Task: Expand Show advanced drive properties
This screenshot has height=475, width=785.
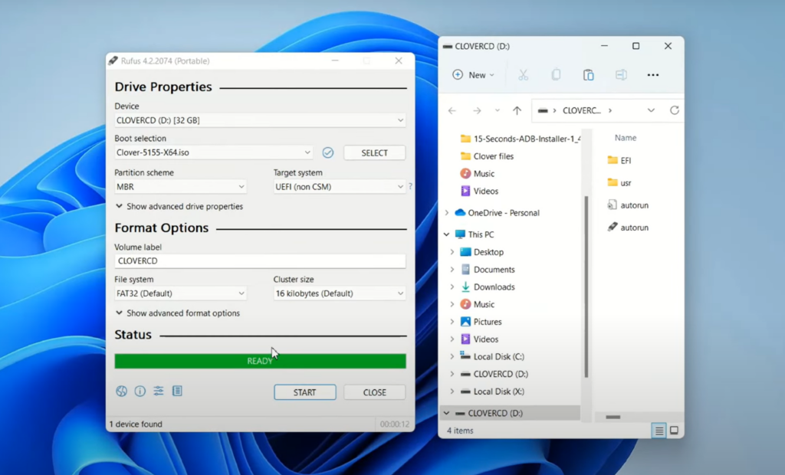Action: 179,206
